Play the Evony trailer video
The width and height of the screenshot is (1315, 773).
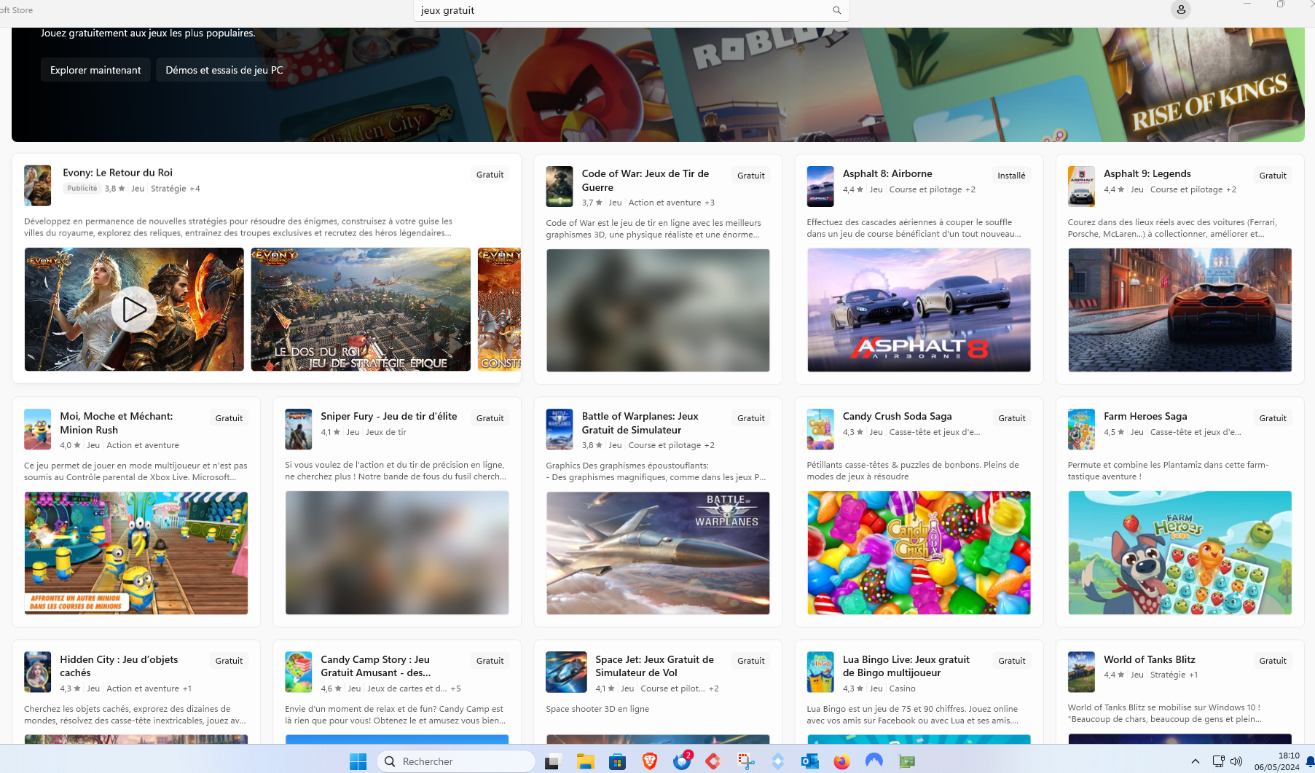(x=134, y=310)
